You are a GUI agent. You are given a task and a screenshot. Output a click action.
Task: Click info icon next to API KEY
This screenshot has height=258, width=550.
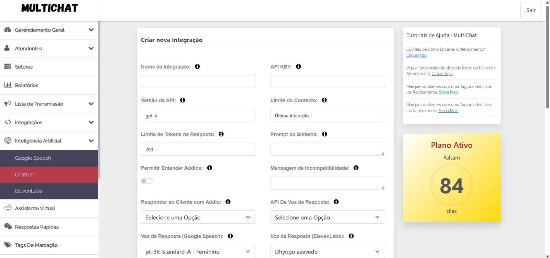click(298, 66)
